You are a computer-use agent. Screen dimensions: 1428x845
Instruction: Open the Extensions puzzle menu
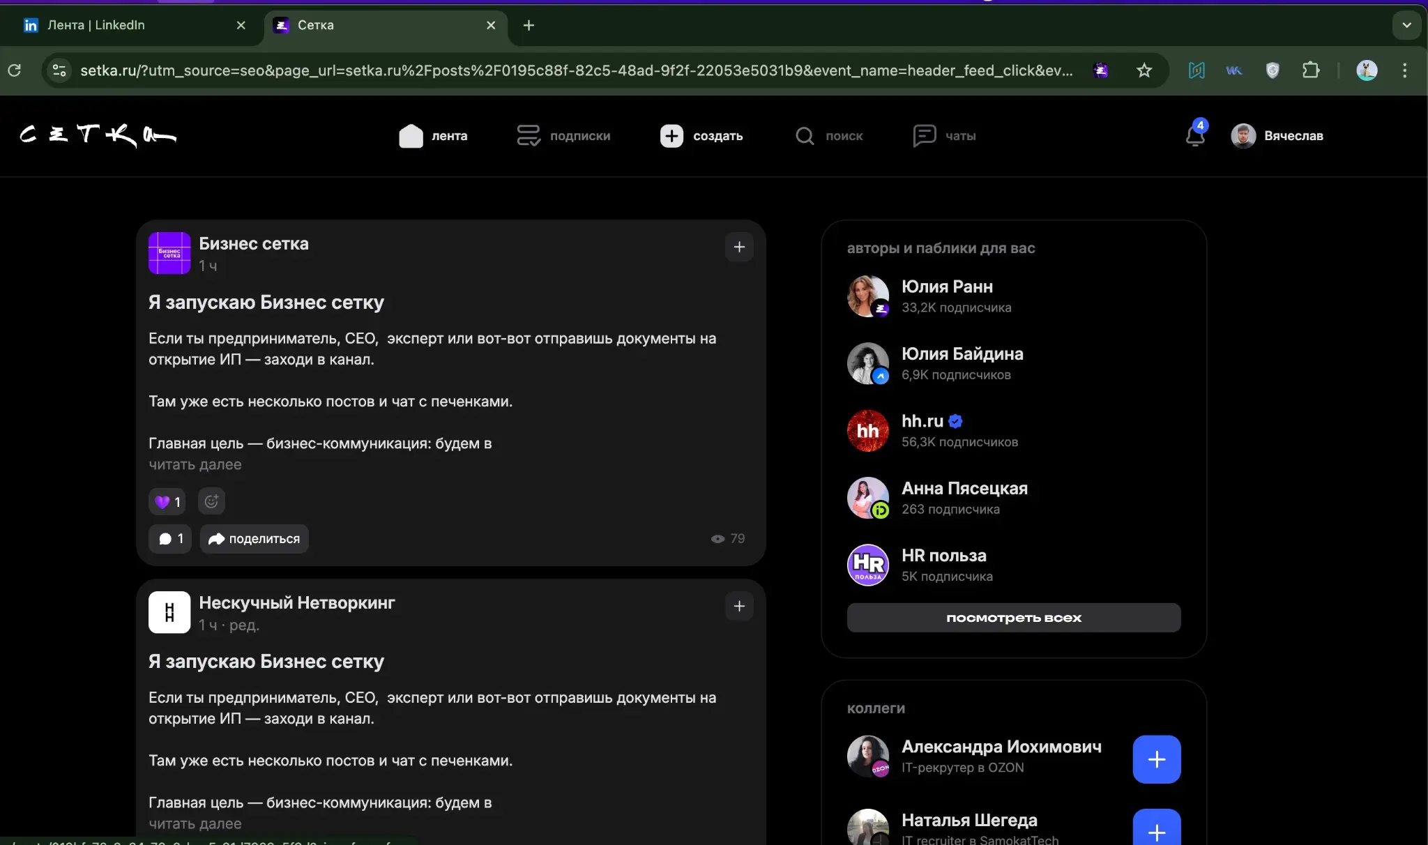coord(1311,70)
